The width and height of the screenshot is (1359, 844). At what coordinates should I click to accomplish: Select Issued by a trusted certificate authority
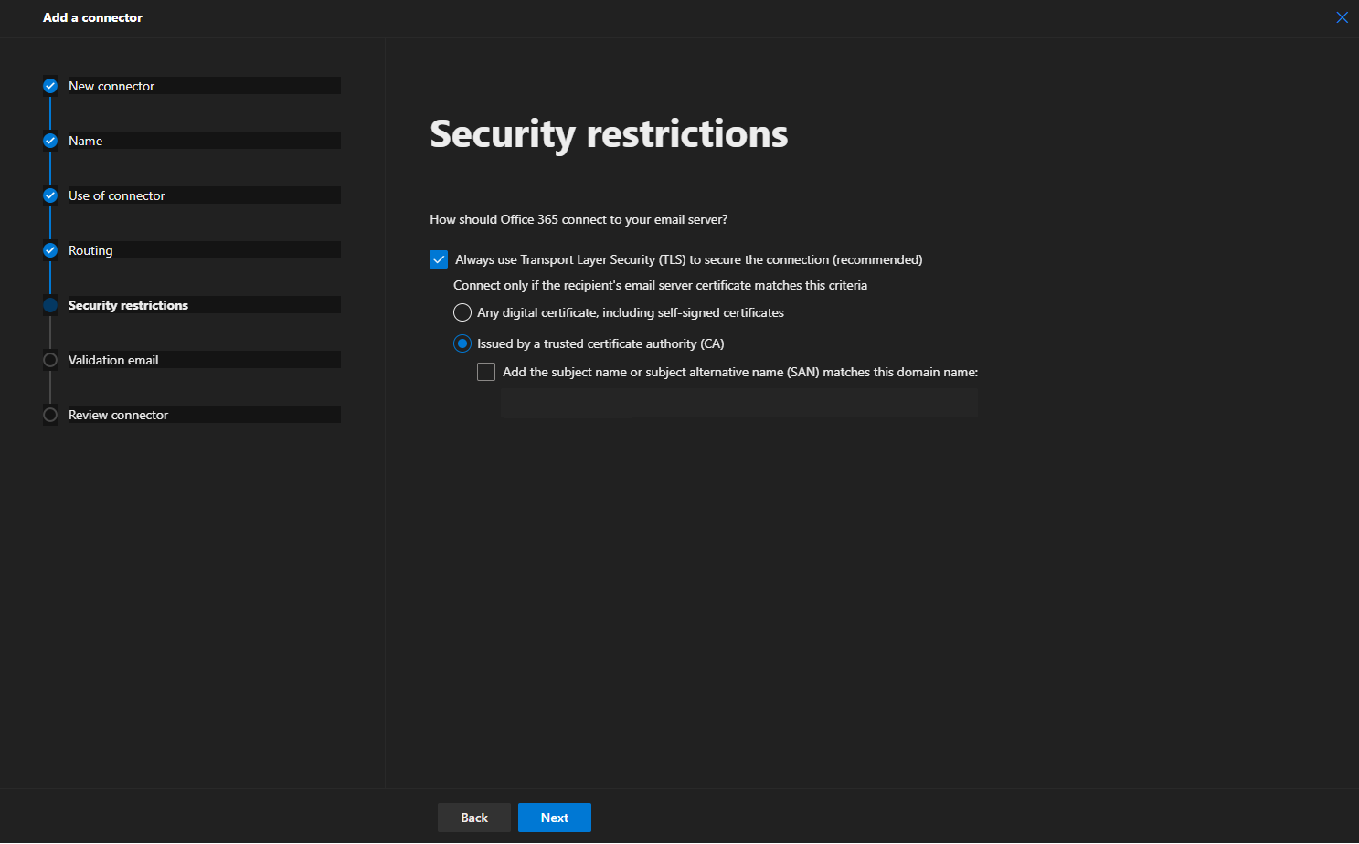(x=462, y=343)
